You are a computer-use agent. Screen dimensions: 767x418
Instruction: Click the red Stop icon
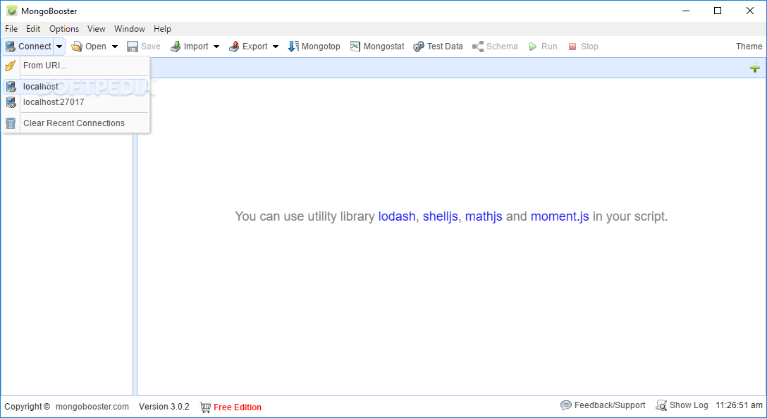pos(572,47)
